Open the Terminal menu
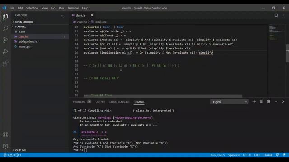Image resolution: width=289 pixels, height=162 pixels. click(x=73, y=8)
